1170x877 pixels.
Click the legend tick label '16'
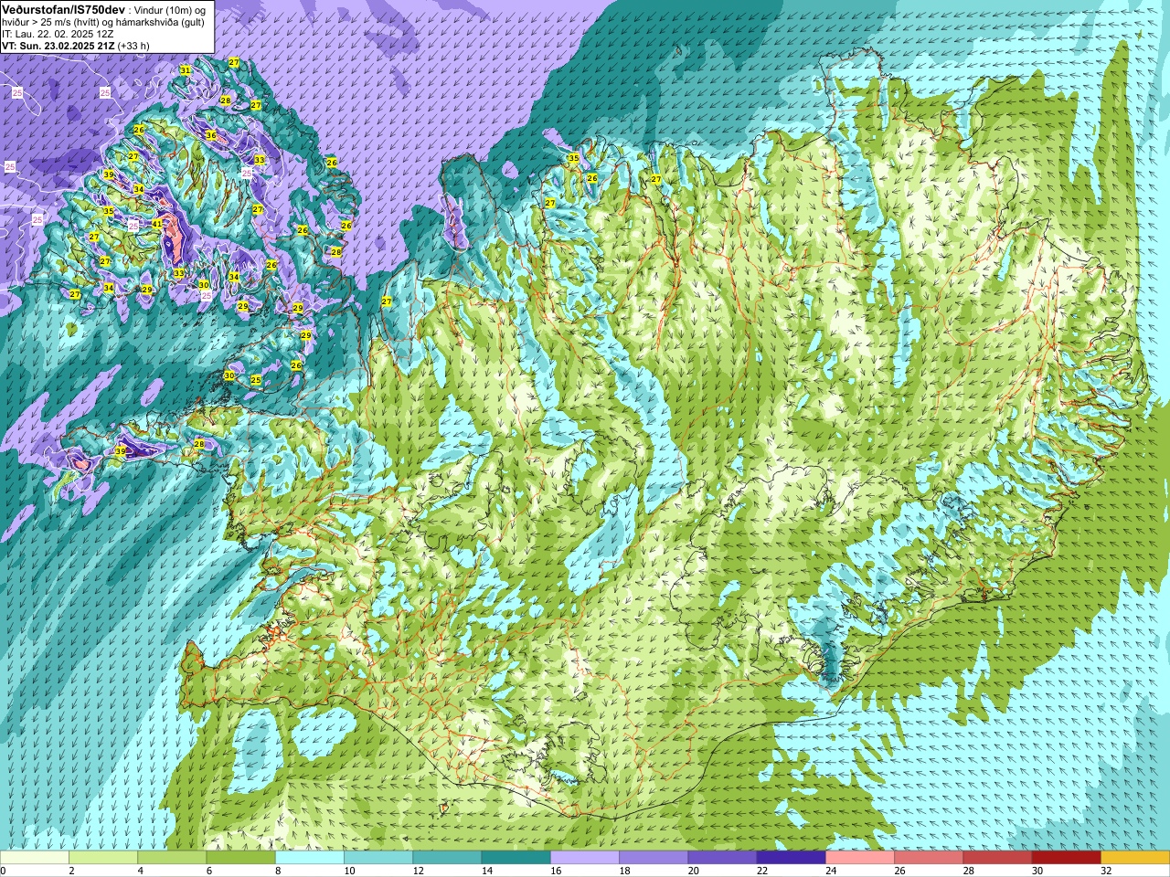click(x=557, y=871)
